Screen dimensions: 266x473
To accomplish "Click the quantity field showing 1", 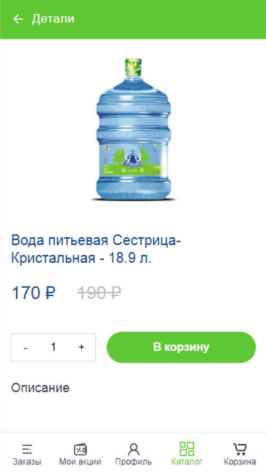I will 53,347.
